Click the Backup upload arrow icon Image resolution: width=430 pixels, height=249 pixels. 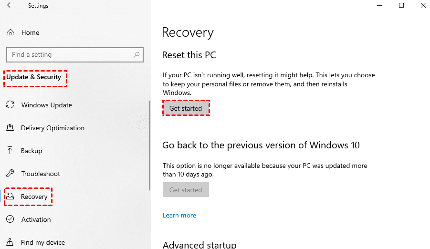pos(10,151)
